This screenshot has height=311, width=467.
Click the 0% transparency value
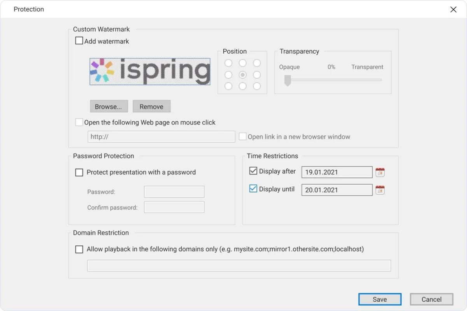click(x=331, y=67)
